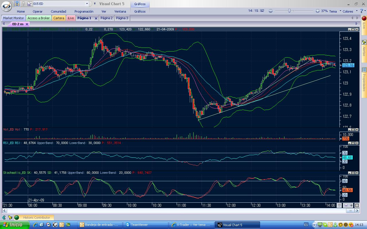The width and height of the screenshot is (367, 229).
Task: Switch to the Página 2 tab
Action: click(107, 18)
